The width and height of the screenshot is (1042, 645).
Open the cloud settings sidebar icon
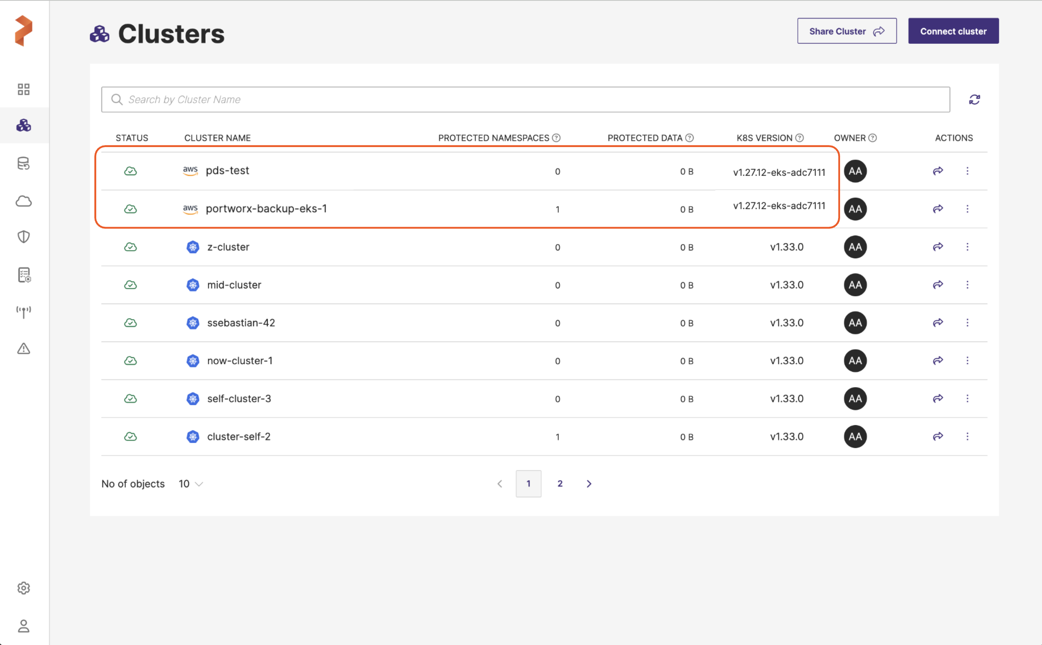[24, 201]
